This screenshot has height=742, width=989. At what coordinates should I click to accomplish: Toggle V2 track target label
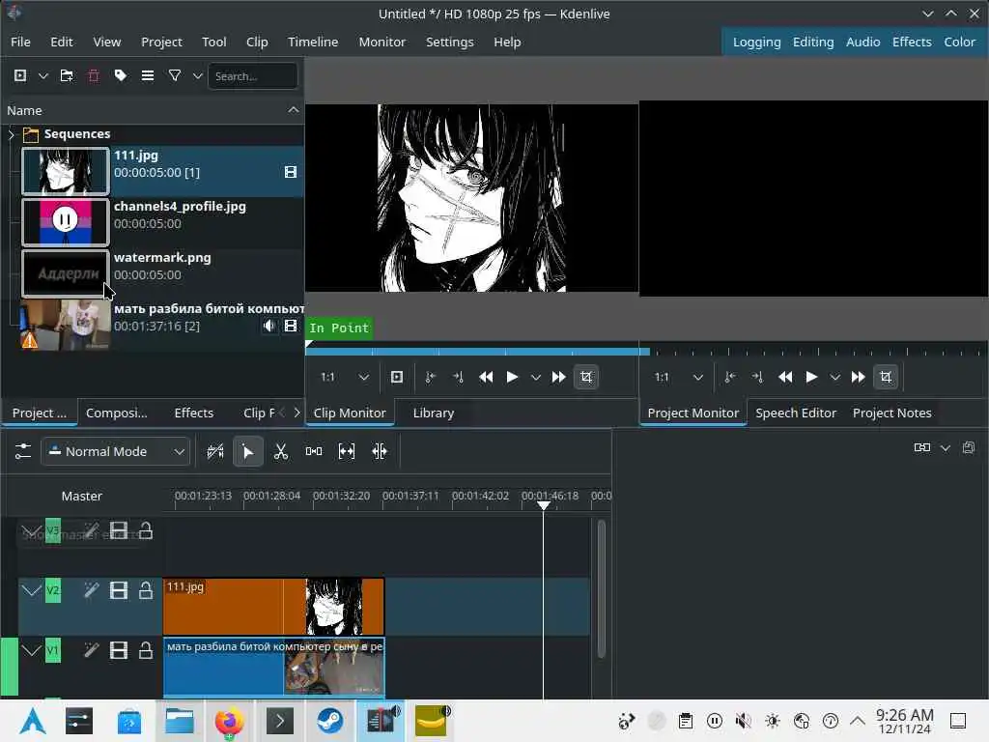point(53,590)
